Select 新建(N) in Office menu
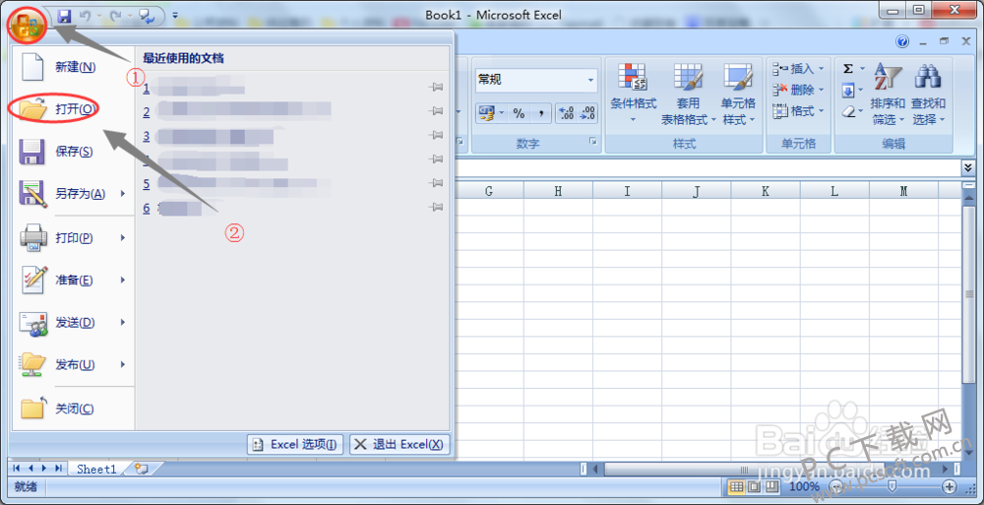This screenshot has height=505, width=984. point(74,67)
